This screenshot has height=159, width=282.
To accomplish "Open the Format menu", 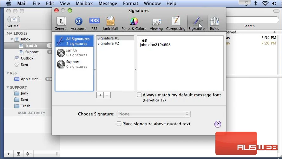I will [x=131, y=3].
